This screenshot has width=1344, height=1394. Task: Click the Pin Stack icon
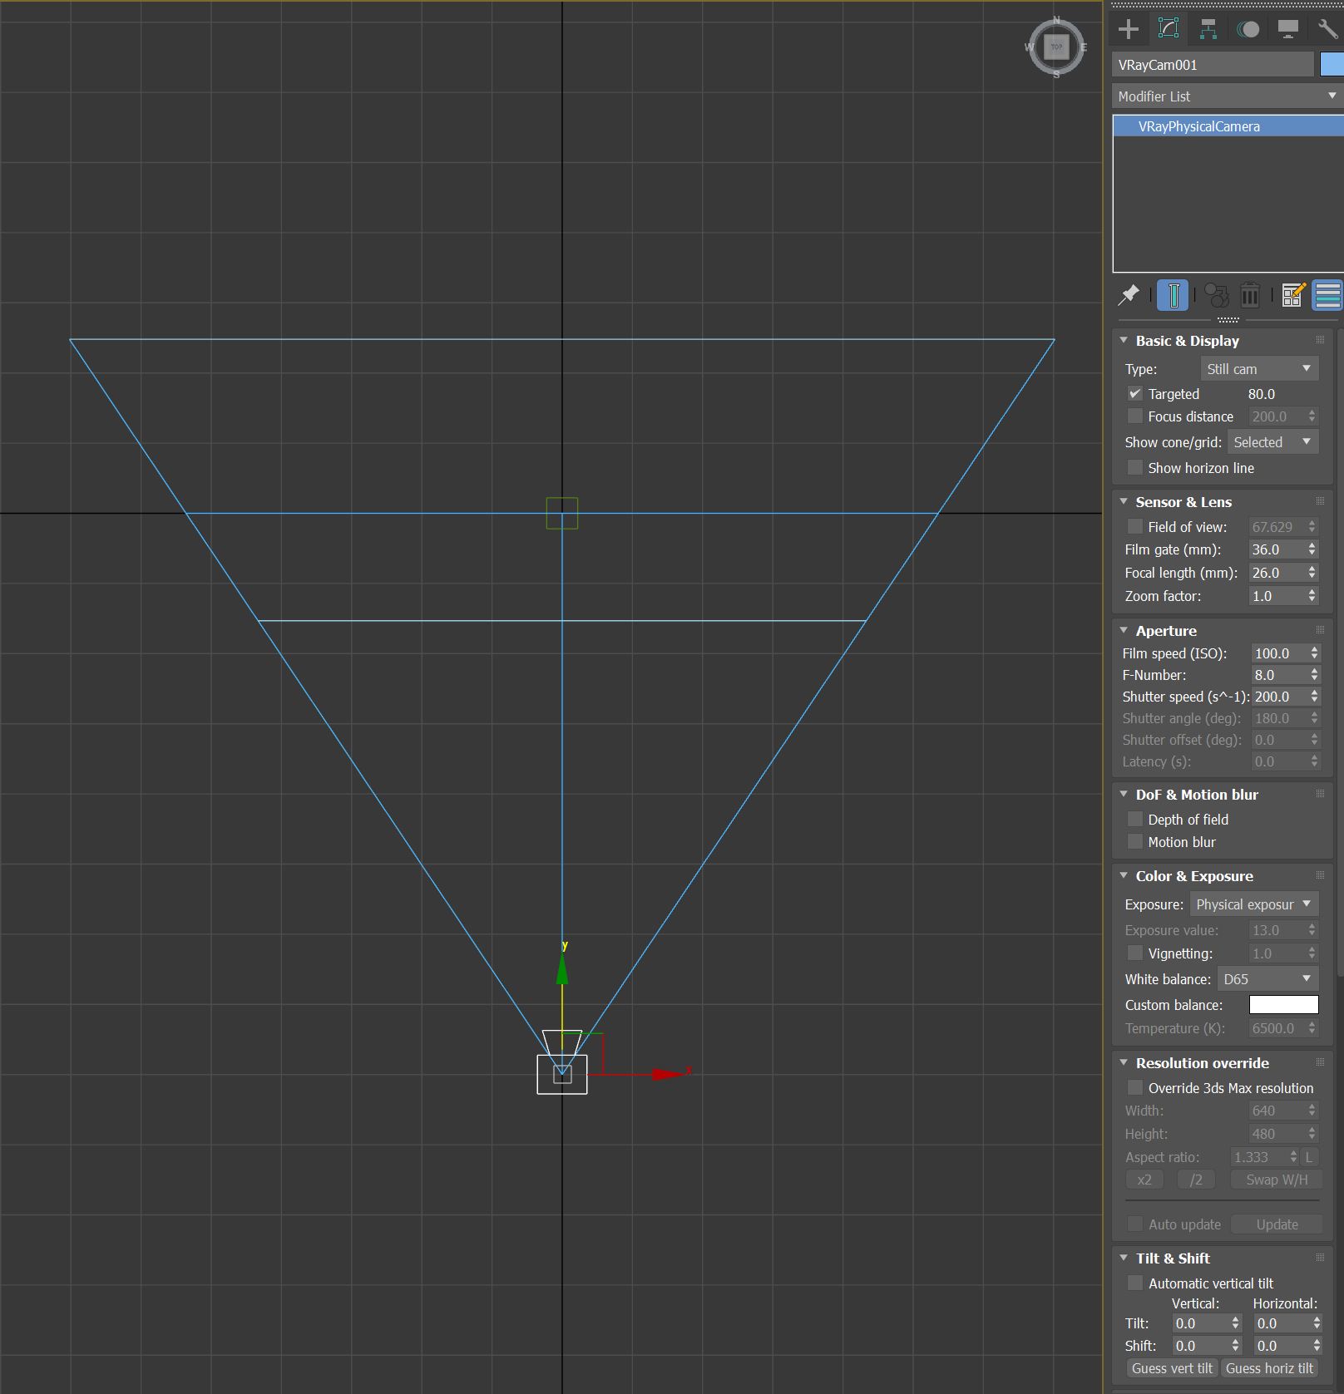(1129, 295)
